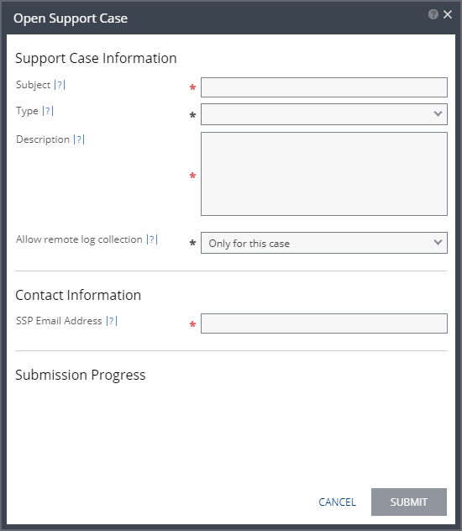Close the Open Support Case dialog
The image size is (462, 531).
(x=448, y=14)
